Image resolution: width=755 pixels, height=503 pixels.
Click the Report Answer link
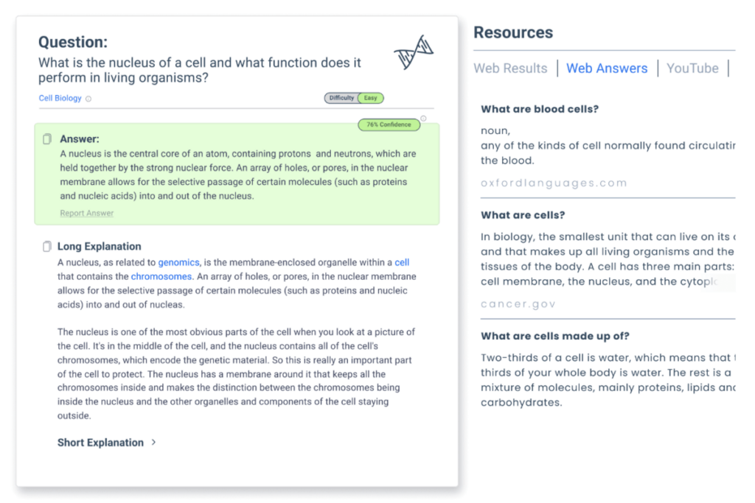87,213
